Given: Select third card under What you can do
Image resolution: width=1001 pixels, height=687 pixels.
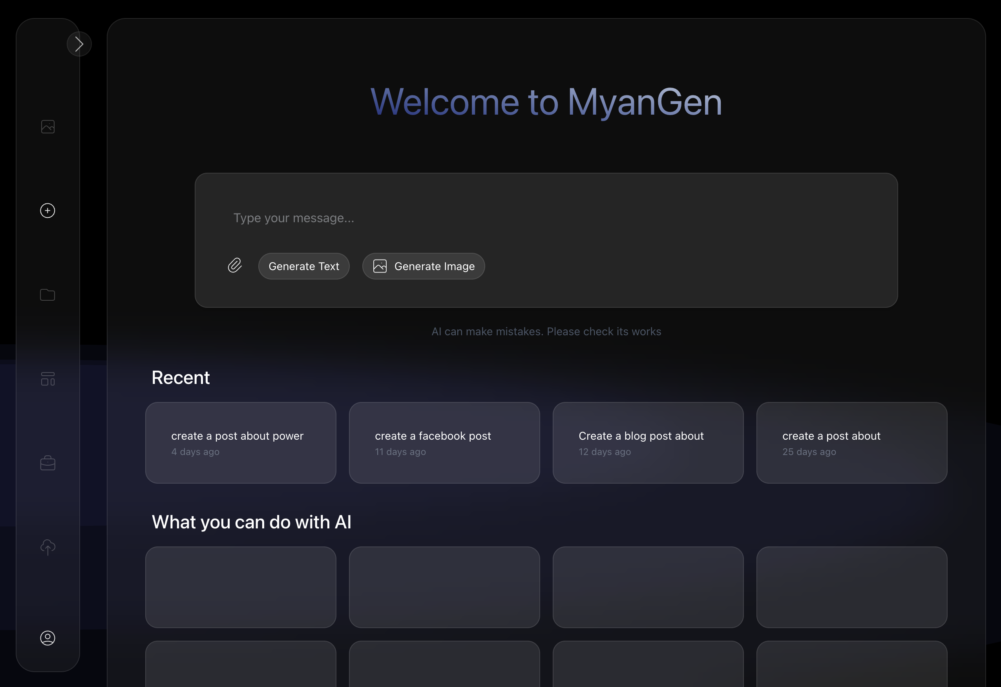Looking at the screenshot, I should point(648,587).
